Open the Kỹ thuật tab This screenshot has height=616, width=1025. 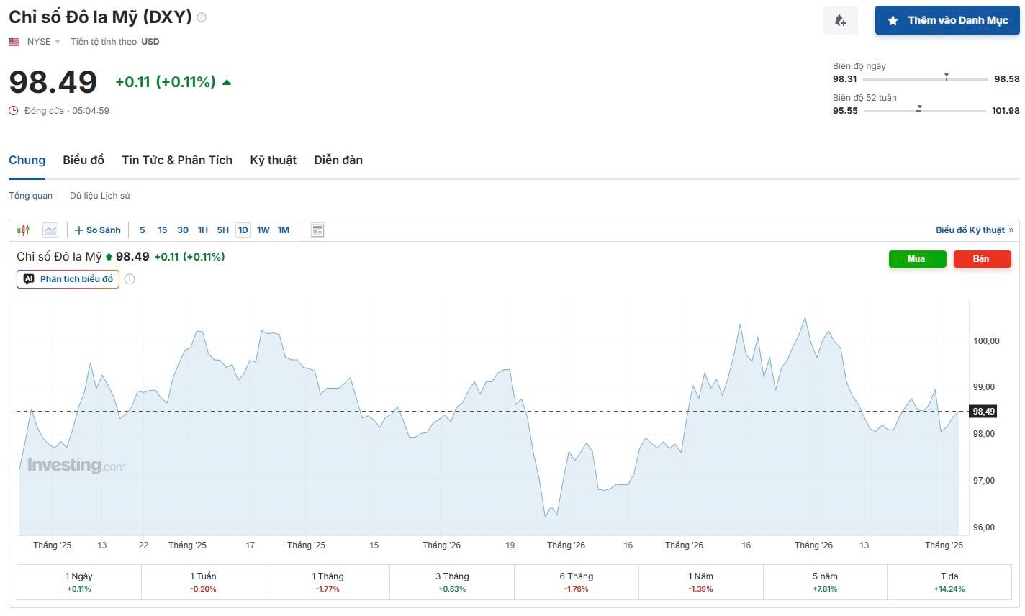pyautogui.click(x=273, y=160)
